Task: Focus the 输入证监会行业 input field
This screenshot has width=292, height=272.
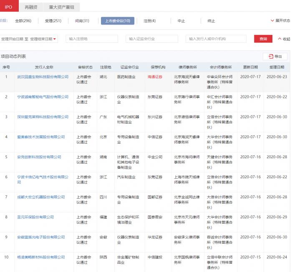Action: coord(152,39)
